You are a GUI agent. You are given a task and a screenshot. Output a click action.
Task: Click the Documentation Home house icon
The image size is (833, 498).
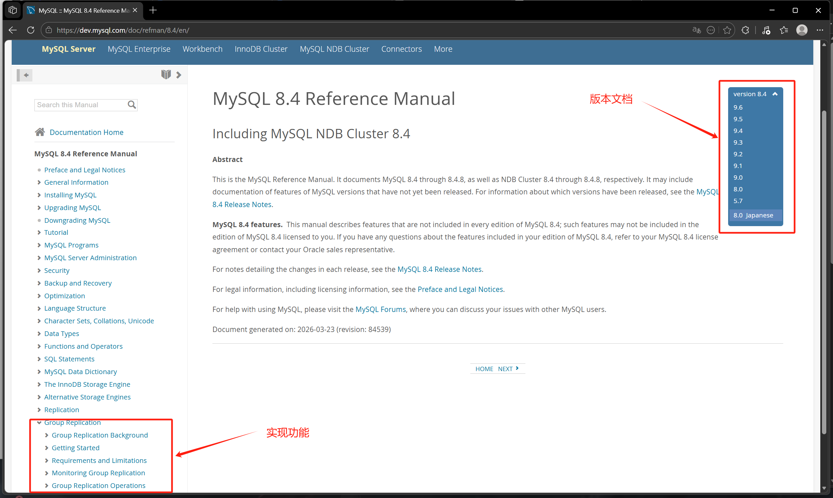tap(40, 132)
